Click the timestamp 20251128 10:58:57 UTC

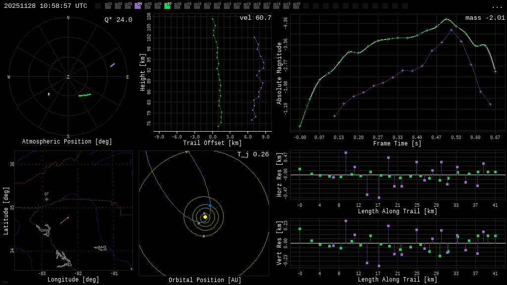(46, 6)
